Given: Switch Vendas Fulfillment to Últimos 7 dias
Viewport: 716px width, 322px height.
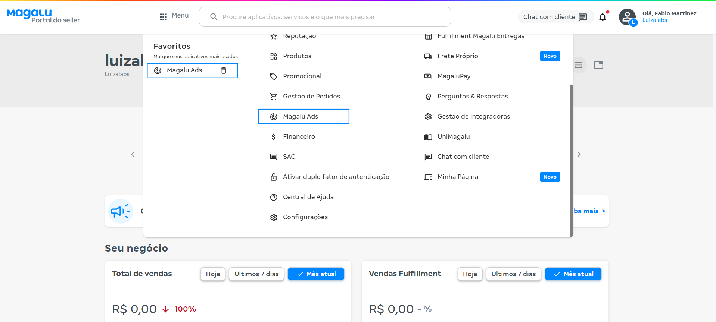Looking at the screenshot, I should [513, 274].
